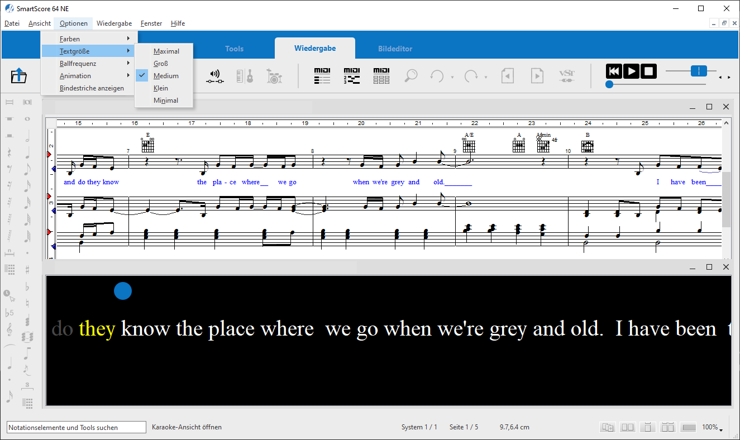
Task: Click the playback position slider handle
Action: pos(609,84)
